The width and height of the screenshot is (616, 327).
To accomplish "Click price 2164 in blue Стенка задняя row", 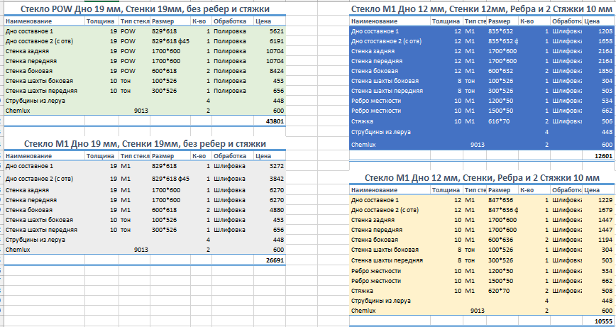I will [x=605, y=50].
